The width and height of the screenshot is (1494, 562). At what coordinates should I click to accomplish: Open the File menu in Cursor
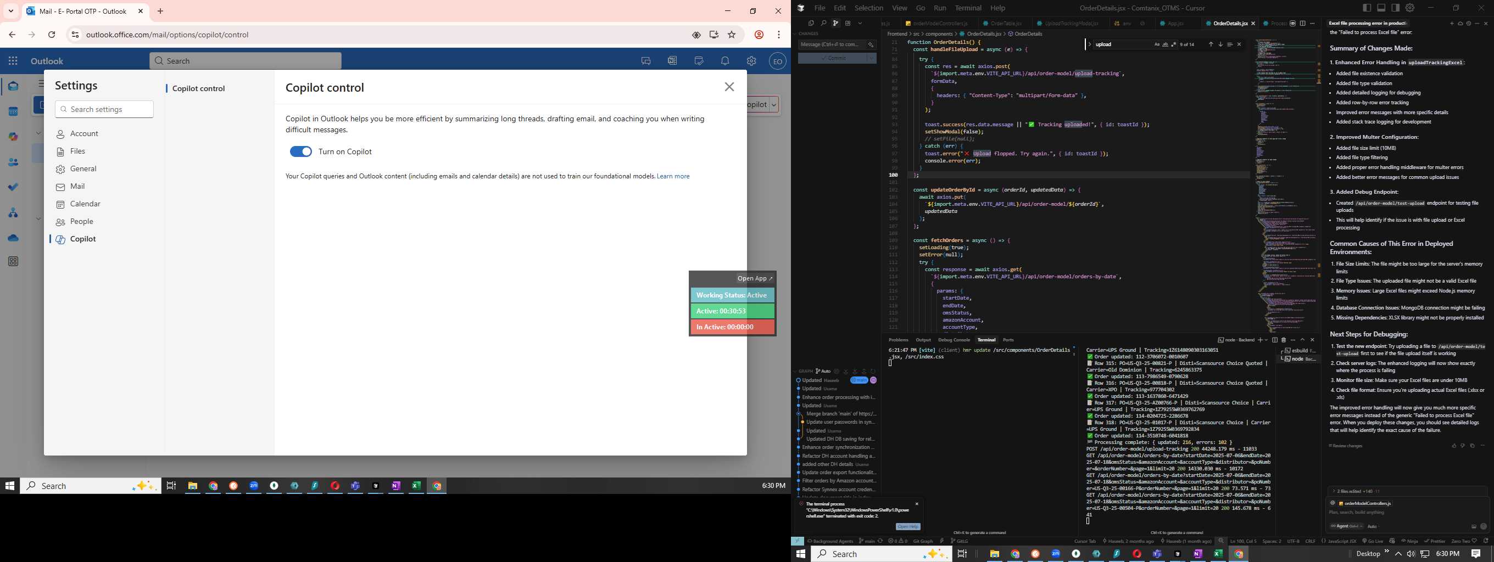[x=820, y=8]
